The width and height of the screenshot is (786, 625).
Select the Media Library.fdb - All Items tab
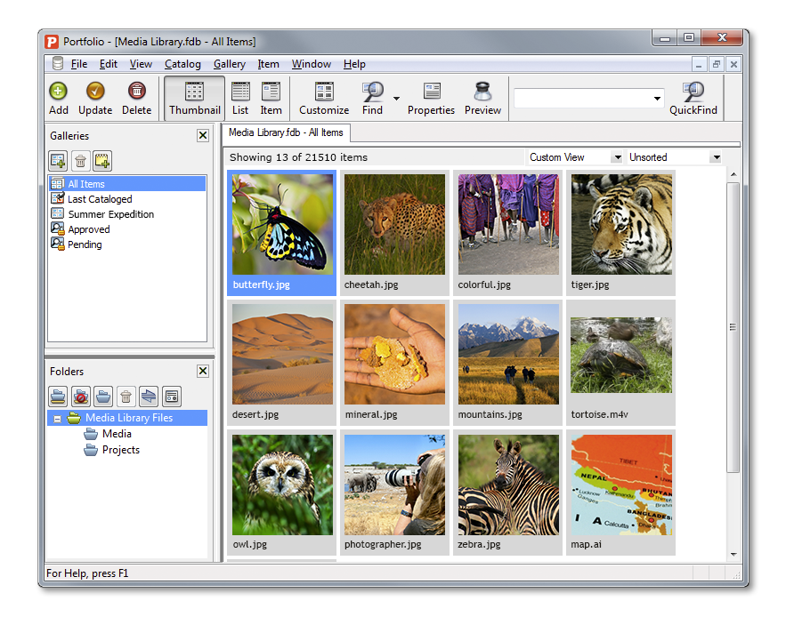click(x=286, y=133)
